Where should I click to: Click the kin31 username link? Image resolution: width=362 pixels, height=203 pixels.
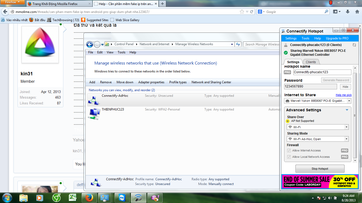27,74
